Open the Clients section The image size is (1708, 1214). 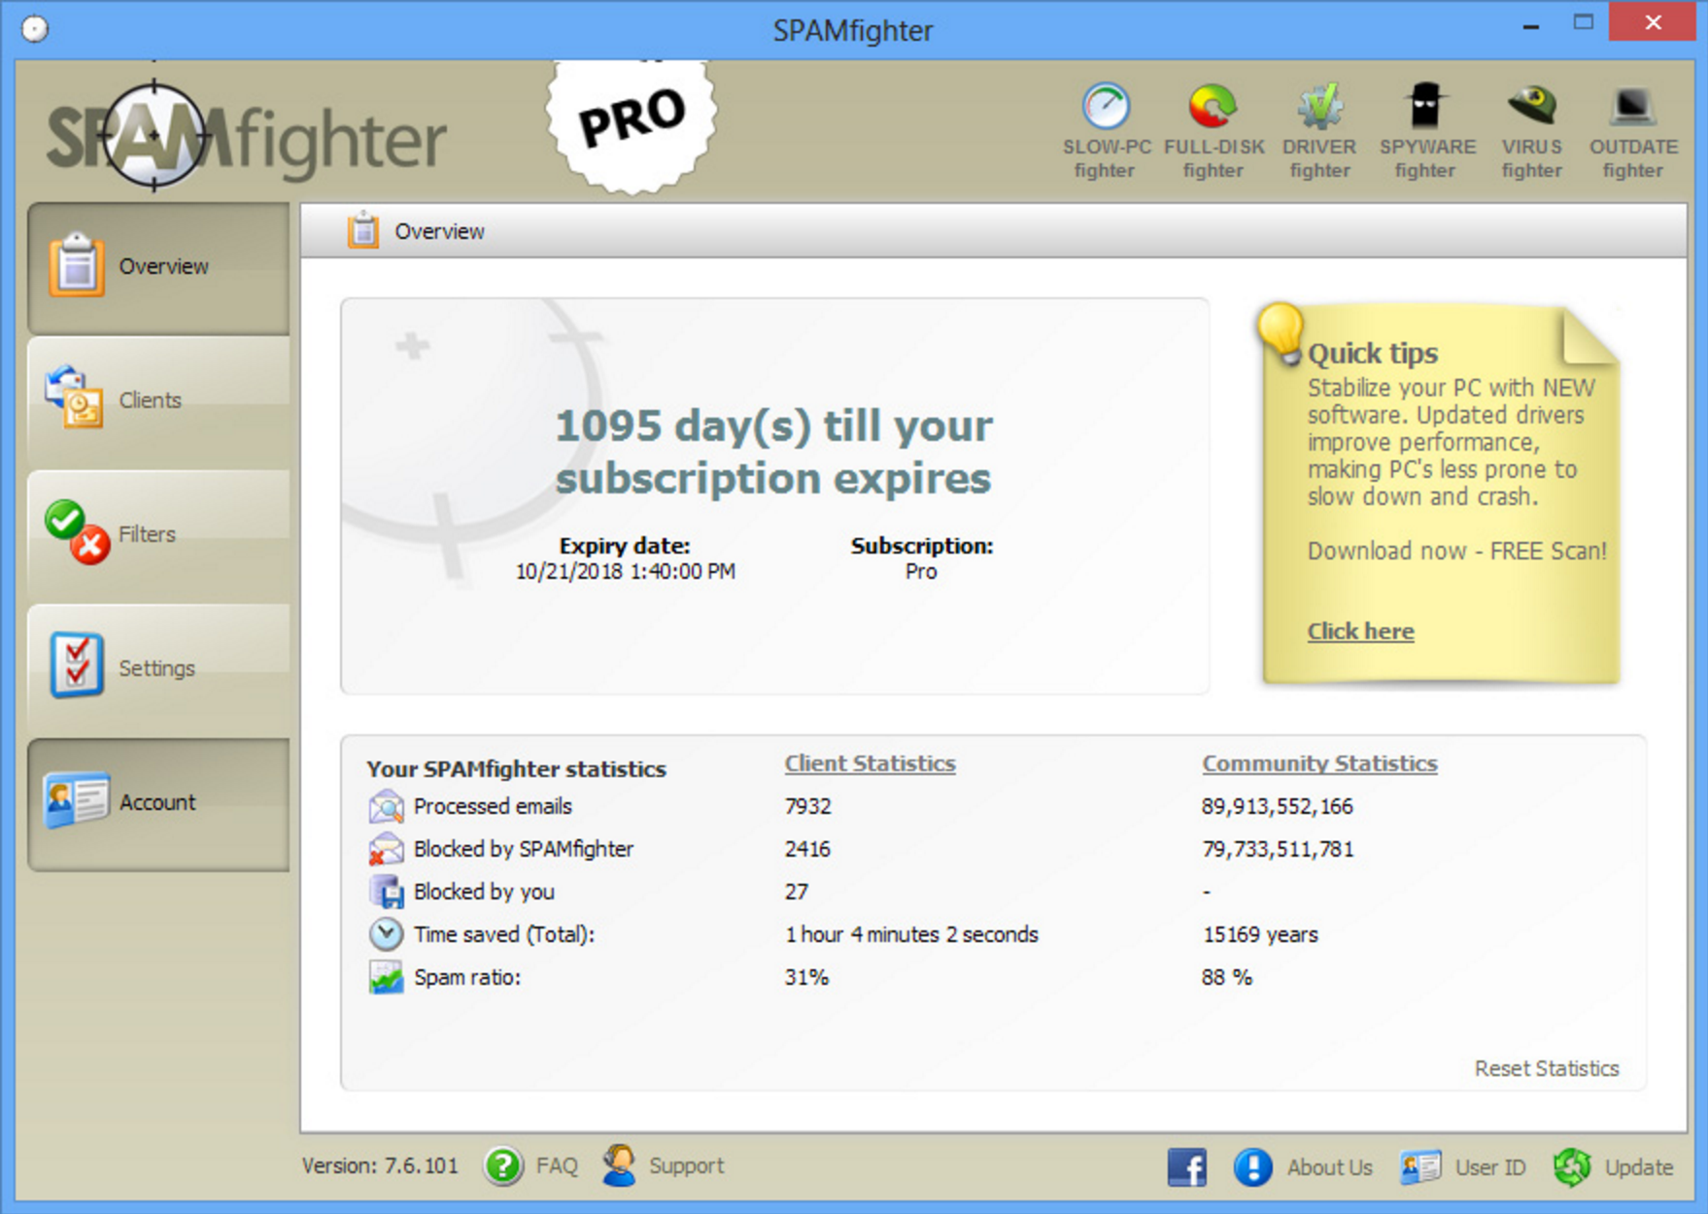(159, 400)
